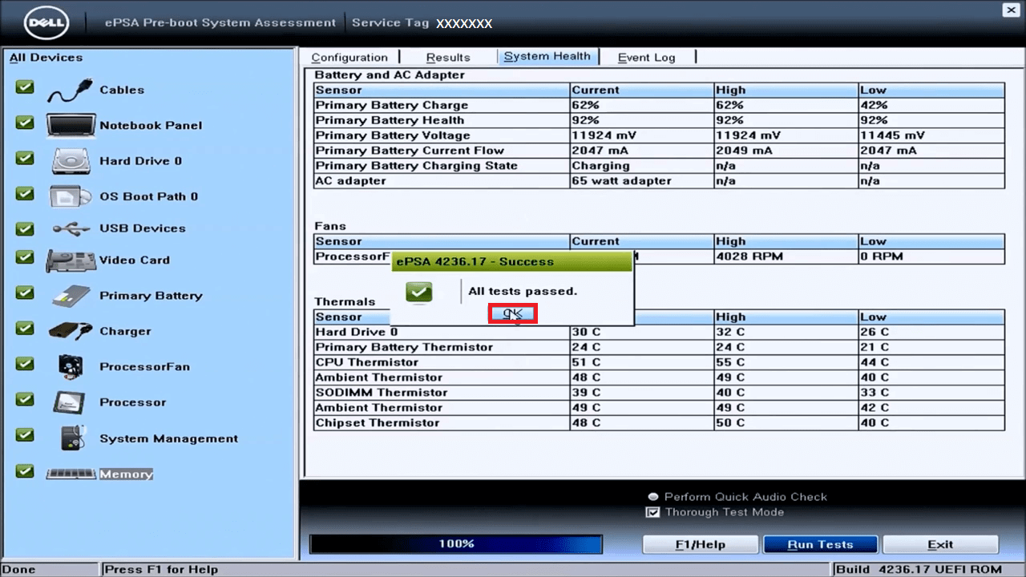Click OK in the Success dialog

point(512,314)
